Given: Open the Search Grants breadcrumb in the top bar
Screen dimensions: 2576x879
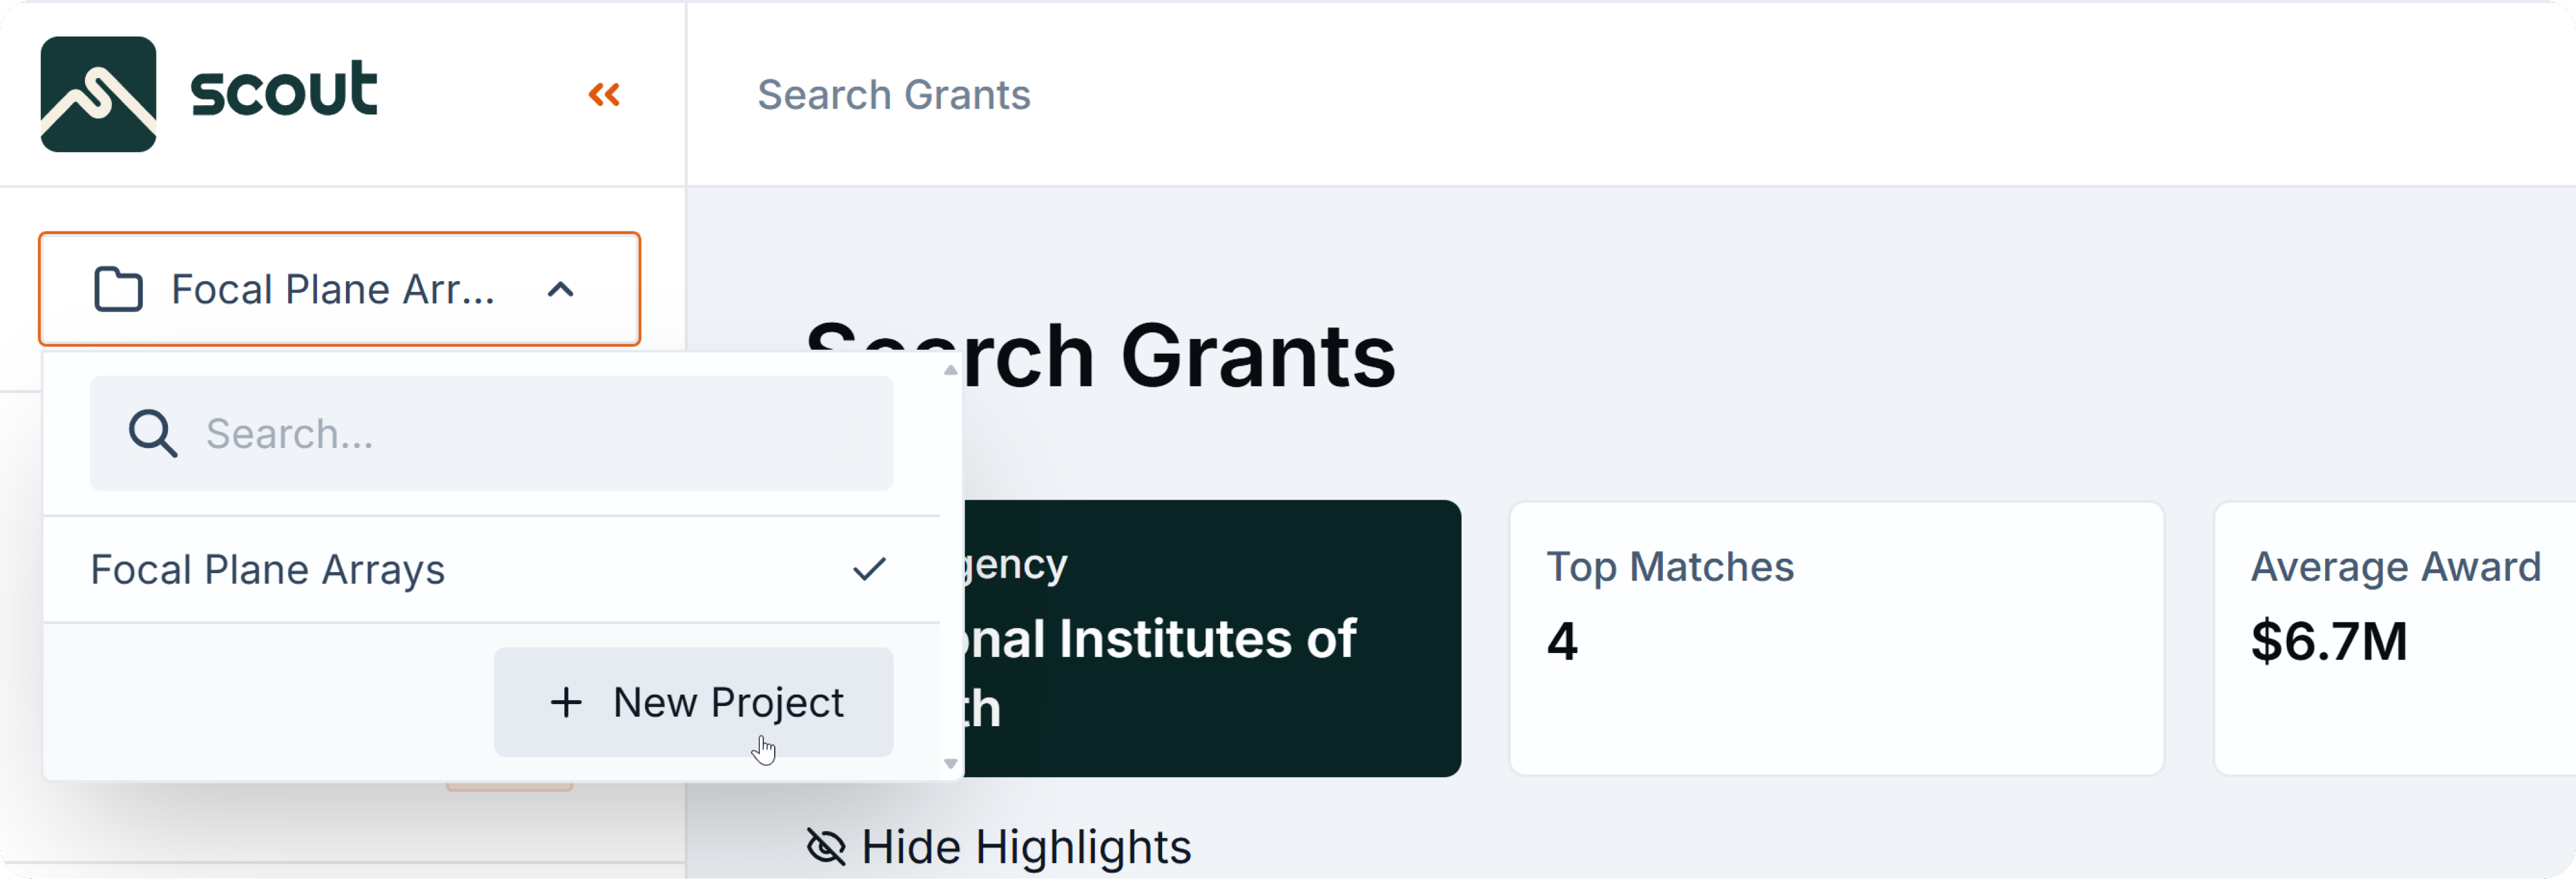Looking at the screenshot, I should pos(893,95).
